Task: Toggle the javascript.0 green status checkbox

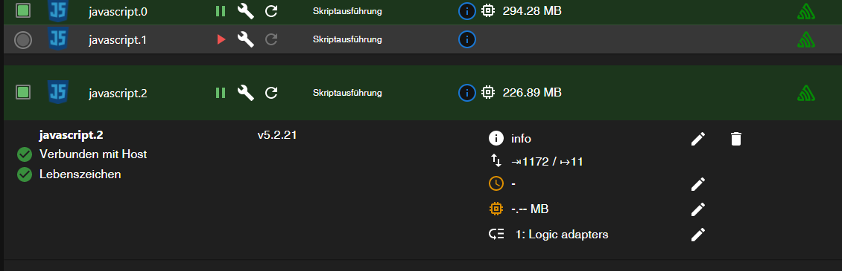Action: click(22, 10)
